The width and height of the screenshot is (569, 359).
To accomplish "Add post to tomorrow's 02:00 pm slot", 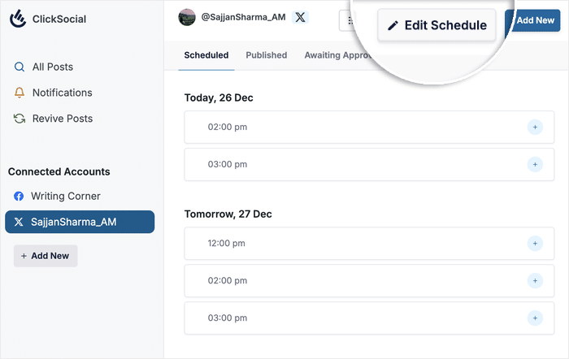I will pos(535,280).
